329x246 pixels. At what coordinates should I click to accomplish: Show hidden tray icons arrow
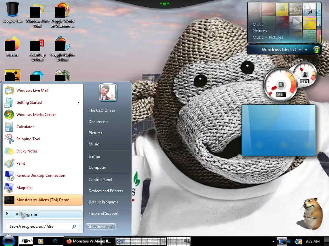[273, 242]
